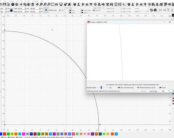
Task: Enable Show traversal moves in Preview
Action: tap(119, 87)
